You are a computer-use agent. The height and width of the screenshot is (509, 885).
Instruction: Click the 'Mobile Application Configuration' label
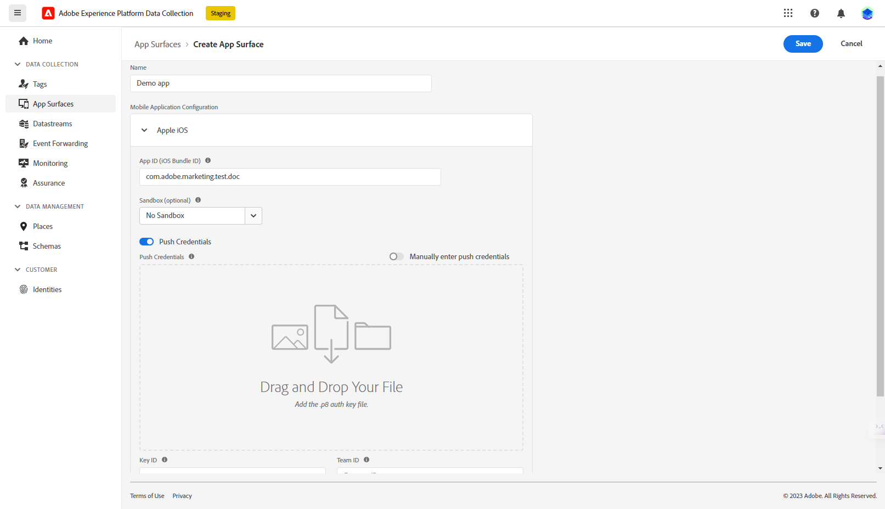coord(174,107)
